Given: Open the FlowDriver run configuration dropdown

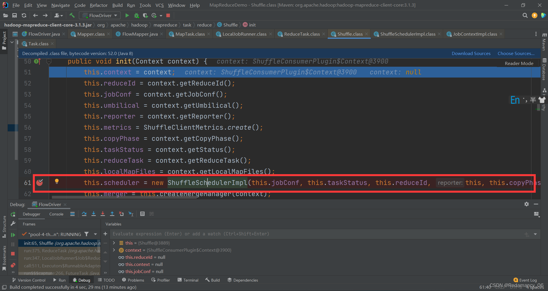Looking at the screenshot, I should pos(100,15).
